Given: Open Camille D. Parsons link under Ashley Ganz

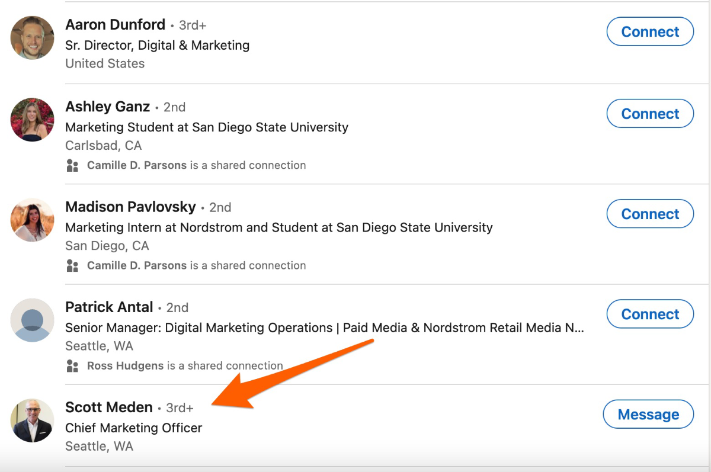Looking at the screenshot, I should [x=137, y=165].
